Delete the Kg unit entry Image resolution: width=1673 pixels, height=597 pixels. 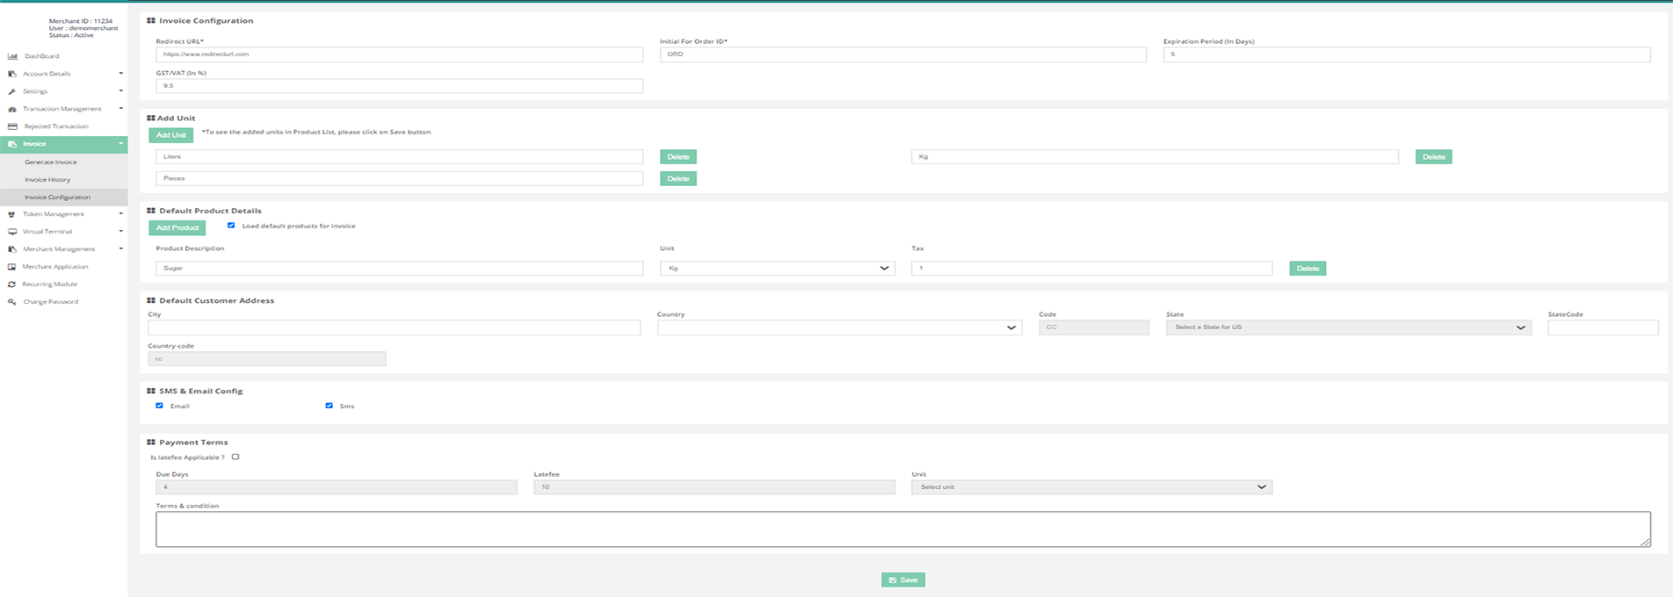tap(1433, 157)
